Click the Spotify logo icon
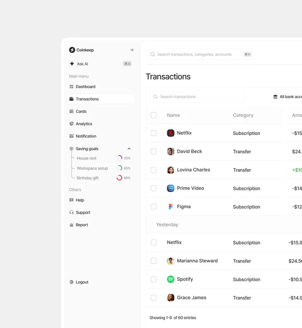Viewport: 302px width, 328px height. point(171,279)
